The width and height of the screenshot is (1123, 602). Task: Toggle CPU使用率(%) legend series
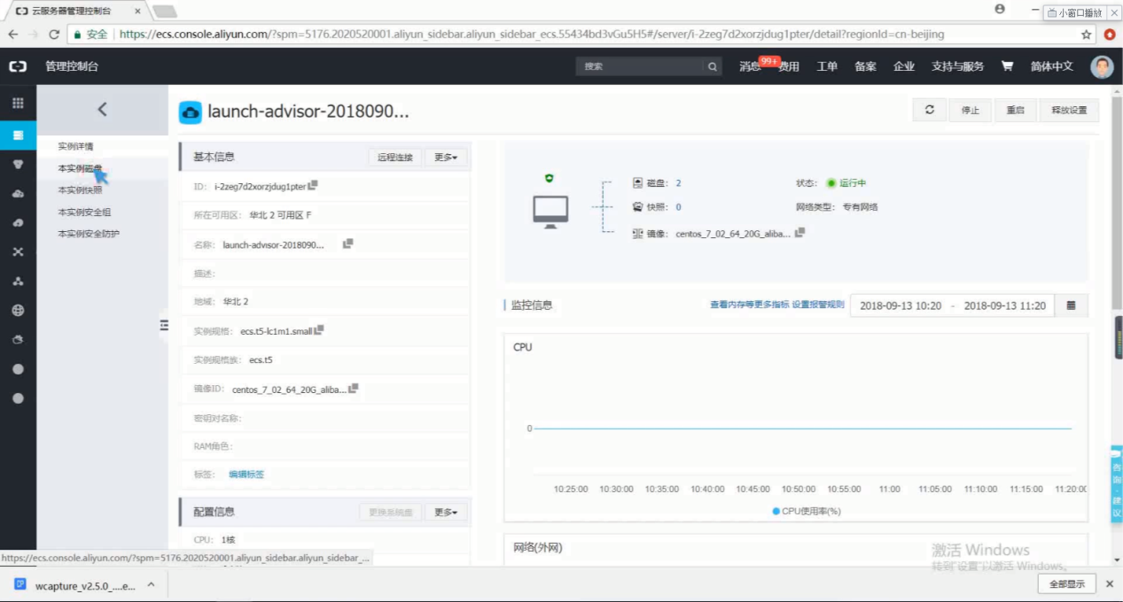click(807, 511)
